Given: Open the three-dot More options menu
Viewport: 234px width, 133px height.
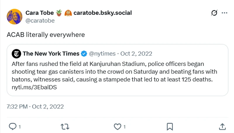Looking at the screenshot, I should [224, 13].
